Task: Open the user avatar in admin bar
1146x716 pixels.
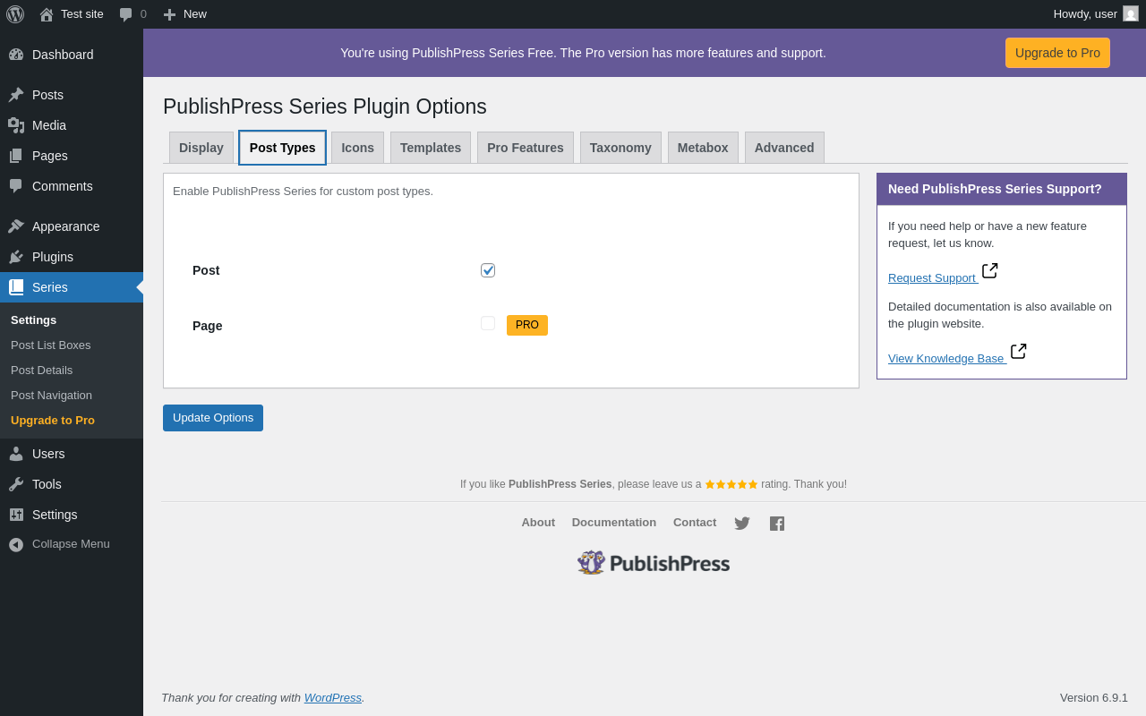Action: (1131, 13)
